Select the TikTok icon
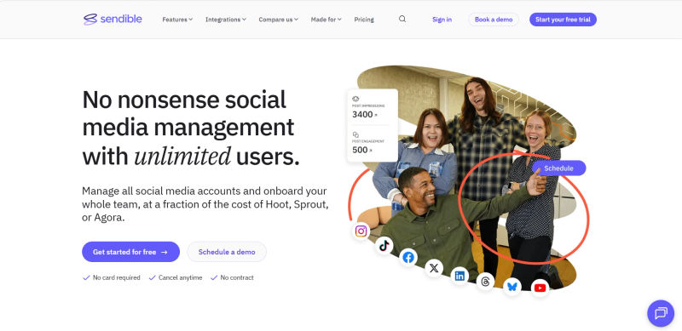This screenshot has height=331, width=682. (384, 246)
